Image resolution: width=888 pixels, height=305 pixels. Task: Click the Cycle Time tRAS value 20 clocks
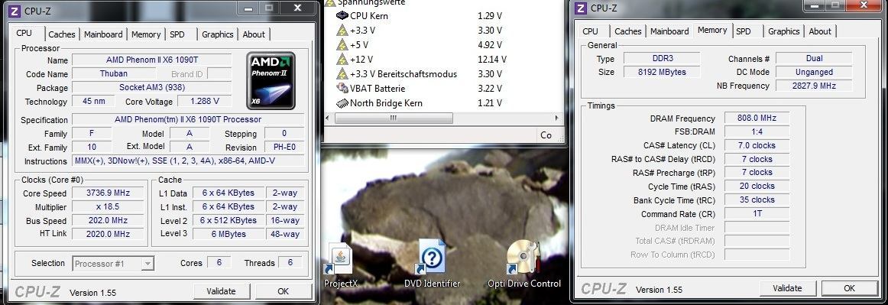pos(757,186)
